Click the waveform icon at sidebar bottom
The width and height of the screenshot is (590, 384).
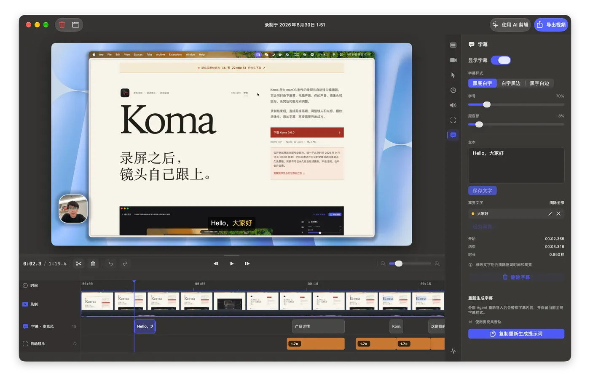[453, 351]
